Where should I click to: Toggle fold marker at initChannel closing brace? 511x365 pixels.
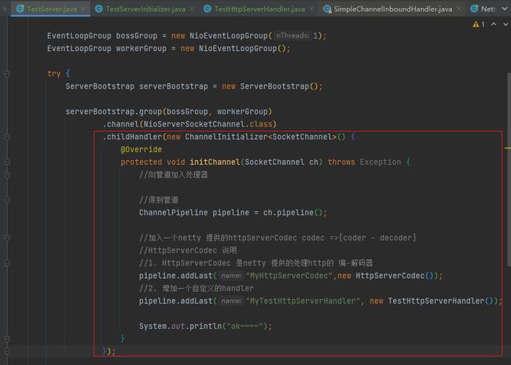[x=7, y=338]
